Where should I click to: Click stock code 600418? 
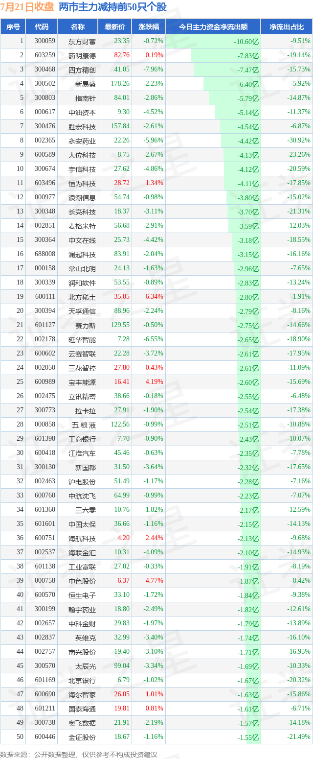[45, 453]
